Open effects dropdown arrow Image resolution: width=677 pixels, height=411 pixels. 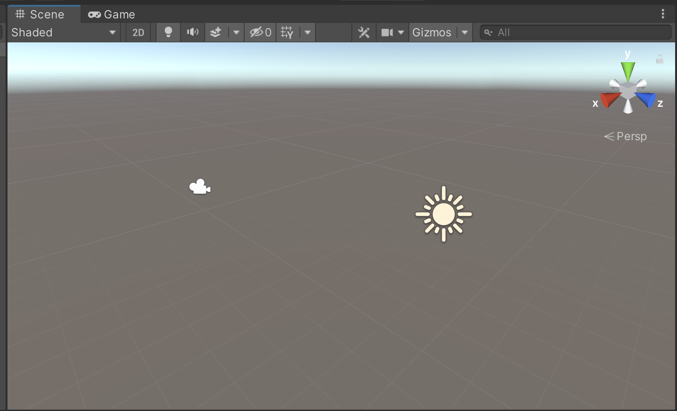click(236, 33)
